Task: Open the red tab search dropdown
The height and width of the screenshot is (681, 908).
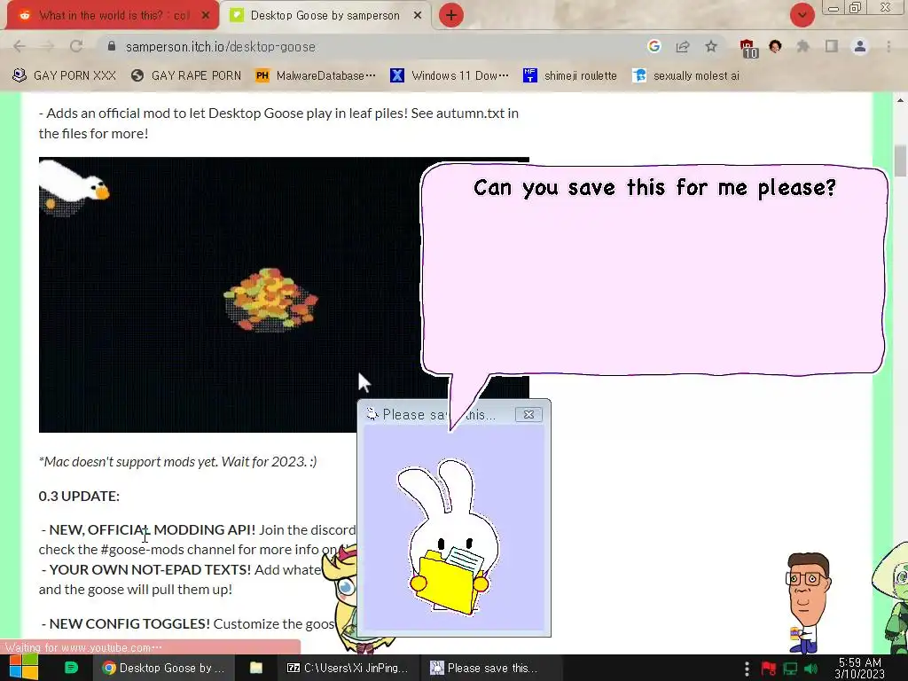Action: point(802,15)
